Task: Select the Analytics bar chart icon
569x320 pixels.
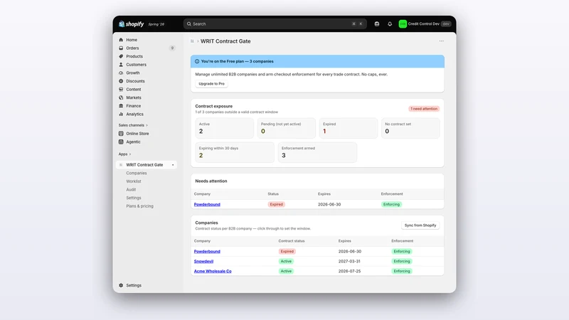Action: click(x=121, y=114)
